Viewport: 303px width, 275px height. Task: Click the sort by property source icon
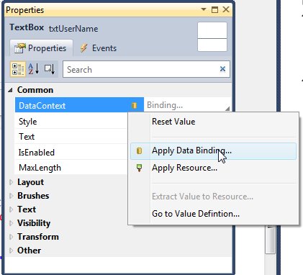tap(50, 69)
